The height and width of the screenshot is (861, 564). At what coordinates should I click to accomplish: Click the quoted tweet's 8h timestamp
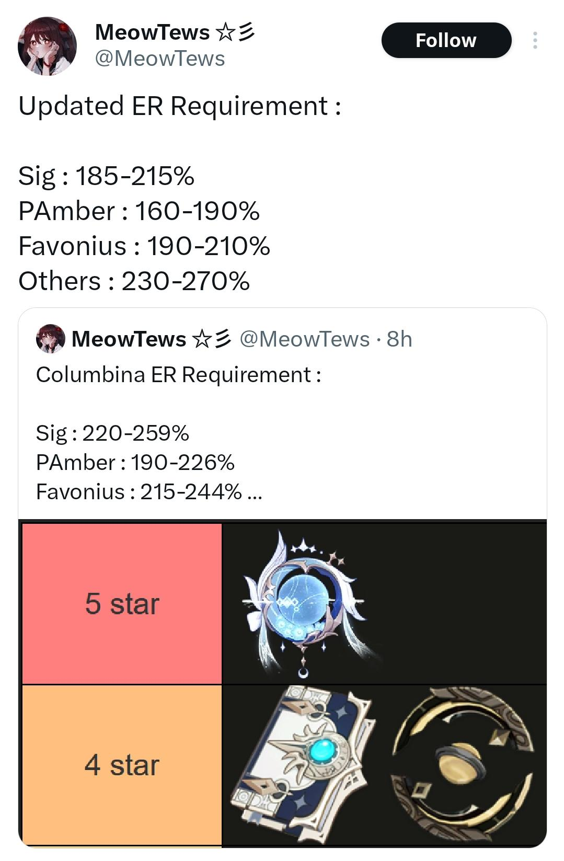coord(399,339)
